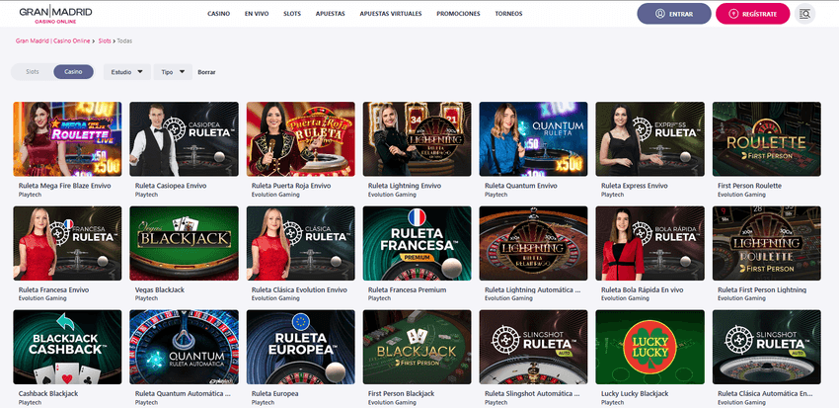Open the Puerta Roja Ruleta thumbnail
The image size is (839, 408).
pos(301,139)
